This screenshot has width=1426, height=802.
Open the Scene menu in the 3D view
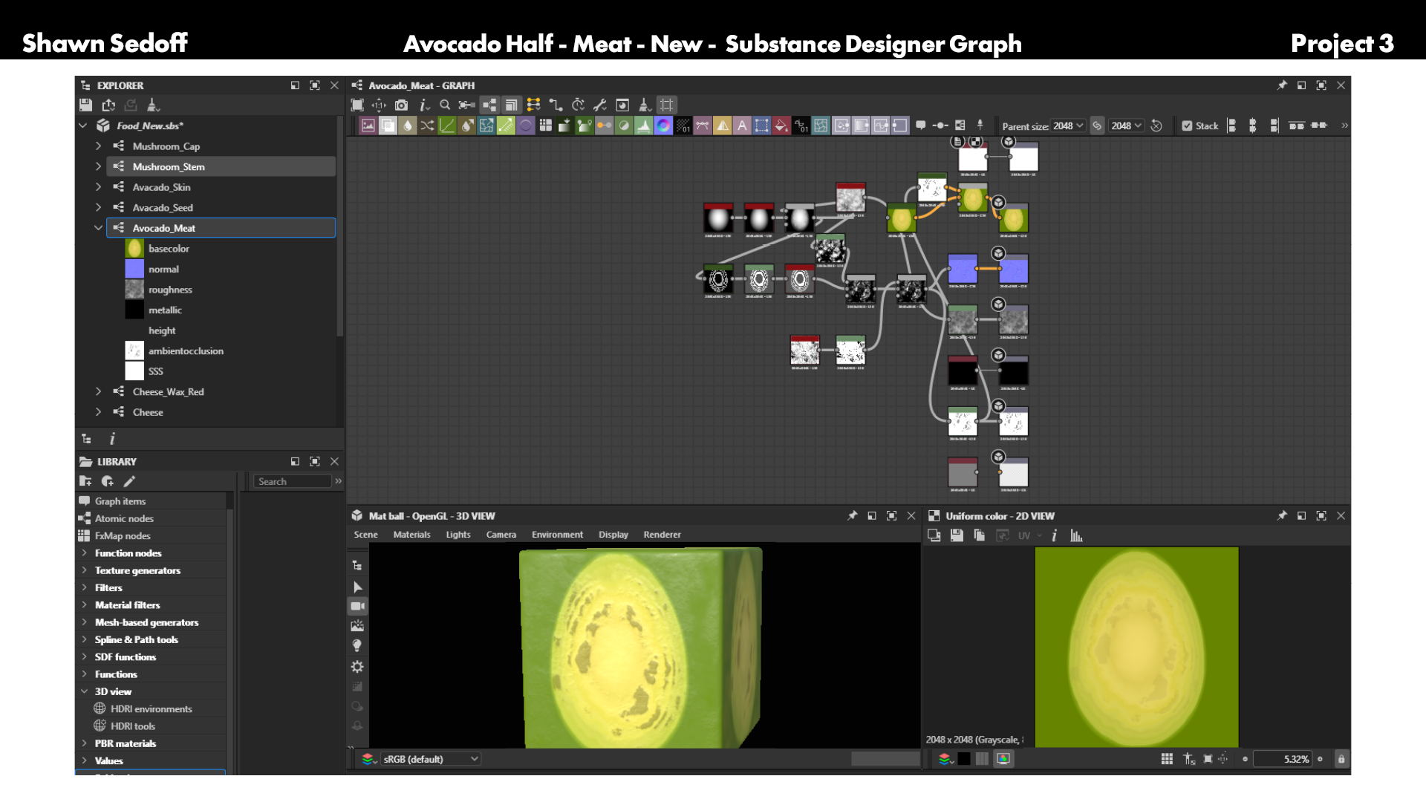365,535
